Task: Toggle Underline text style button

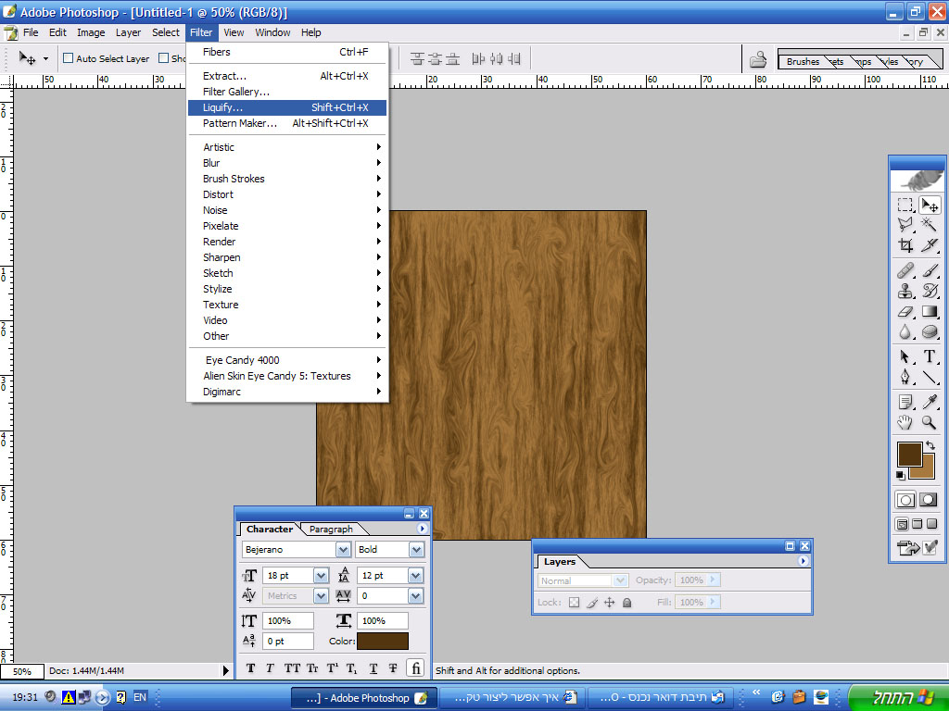Action: point(373,668)
